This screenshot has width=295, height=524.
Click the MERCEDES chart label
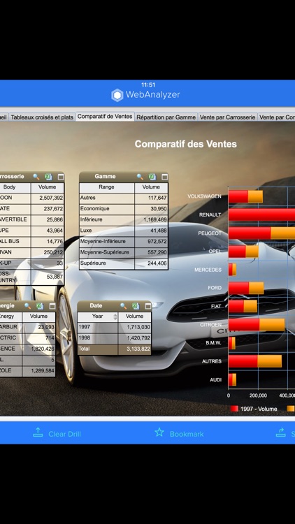(208, 270)
